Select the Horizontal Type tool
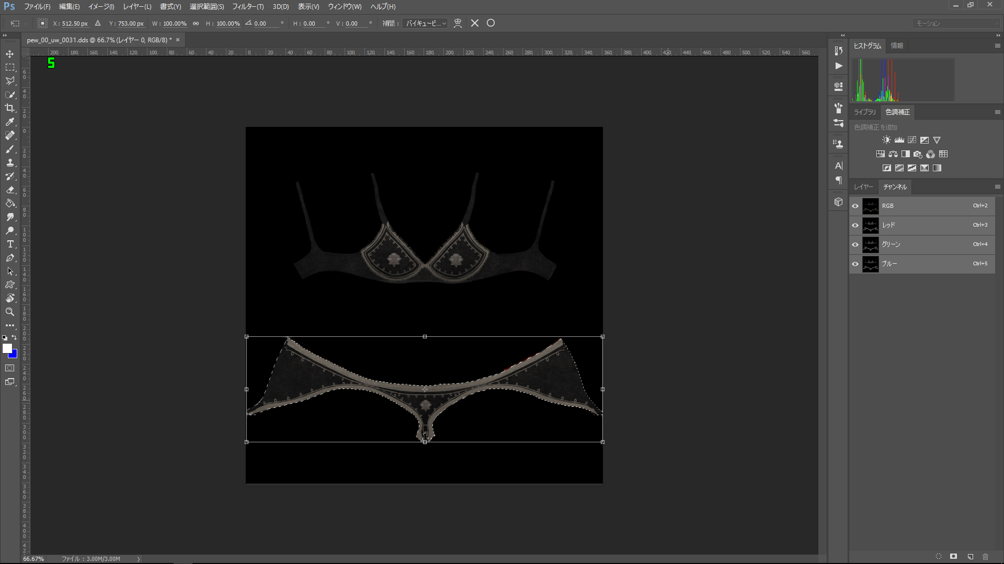Image resolution: width=1004 pixels, height=564 pixels. pyautogui.click(x=10, y=244)
